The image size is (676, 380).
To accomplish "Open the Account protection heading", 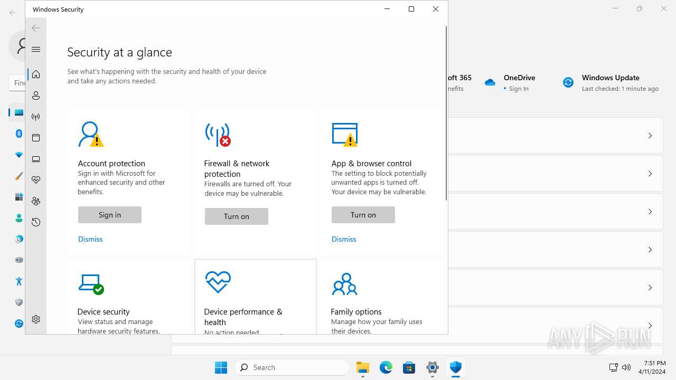I will (x=111, y=164).
